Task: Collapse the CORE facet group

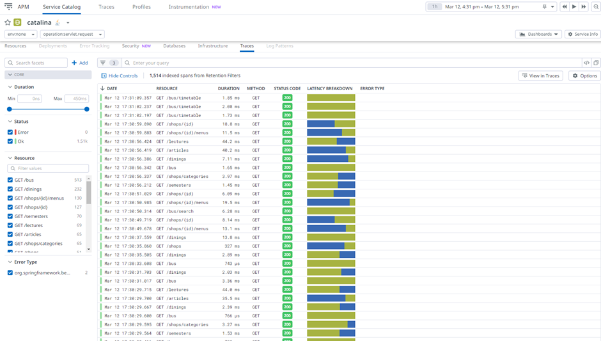Action: point(48,75)
